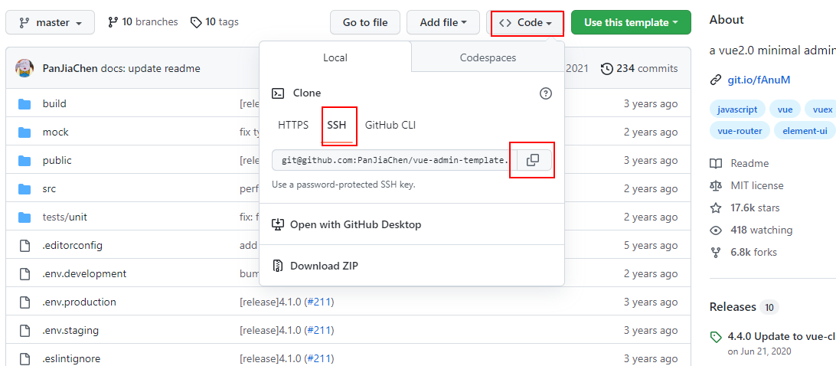Click the clone help question-mark icon
Screen dimensions: 836x366
[x=546, y=93]
